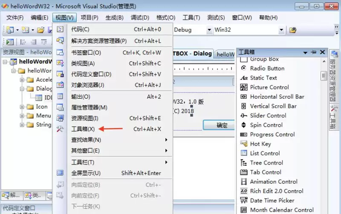This screenshot has width=341, height=214.
Task: Click the Property Manager (属性管理器) icon
Action: [x=60, y=107]
